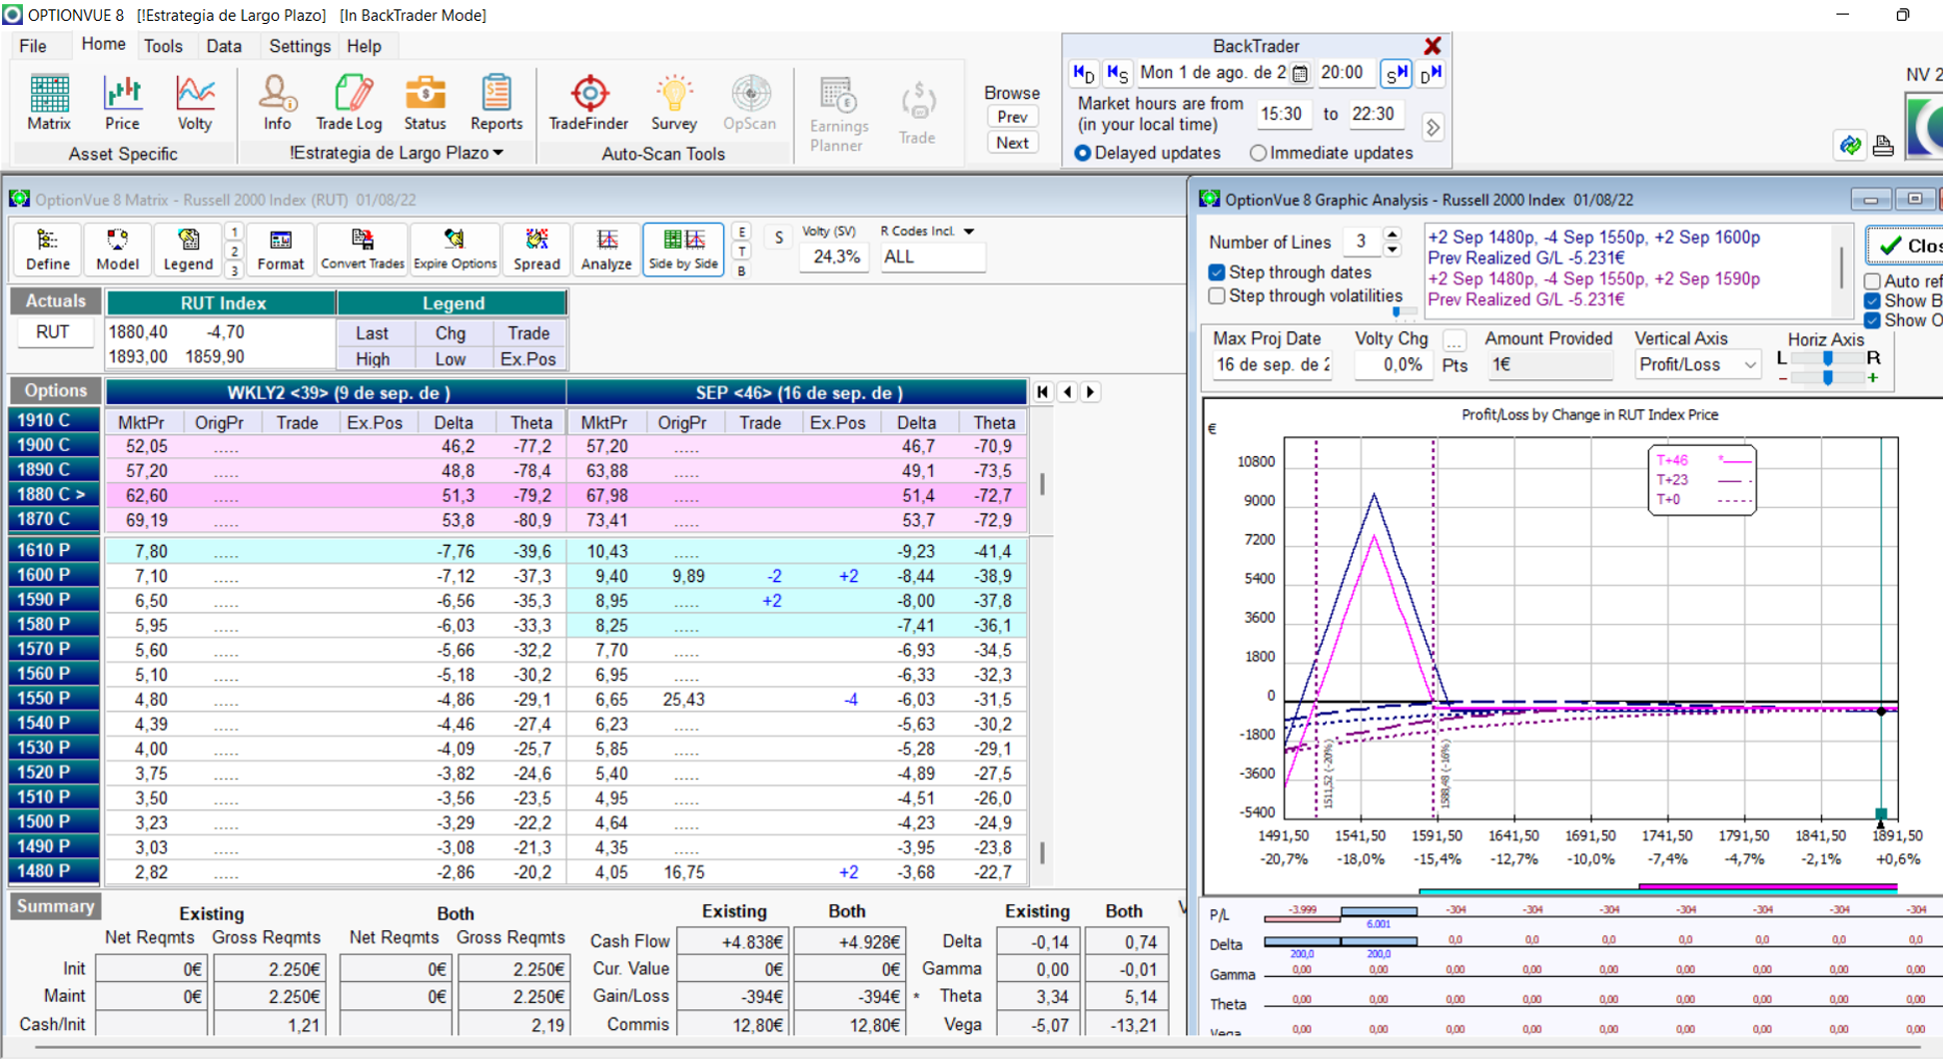Screen dimensions: 1943x1059
Task: Toggle the E button in Matrix toolbar
Action: coord(741,232)
